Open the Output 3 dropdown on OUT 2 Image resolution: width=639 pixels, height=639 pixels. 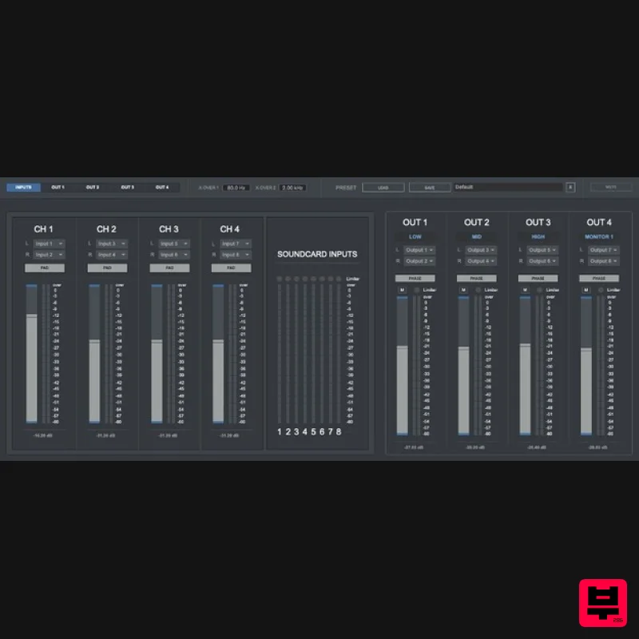coord(479,249)
